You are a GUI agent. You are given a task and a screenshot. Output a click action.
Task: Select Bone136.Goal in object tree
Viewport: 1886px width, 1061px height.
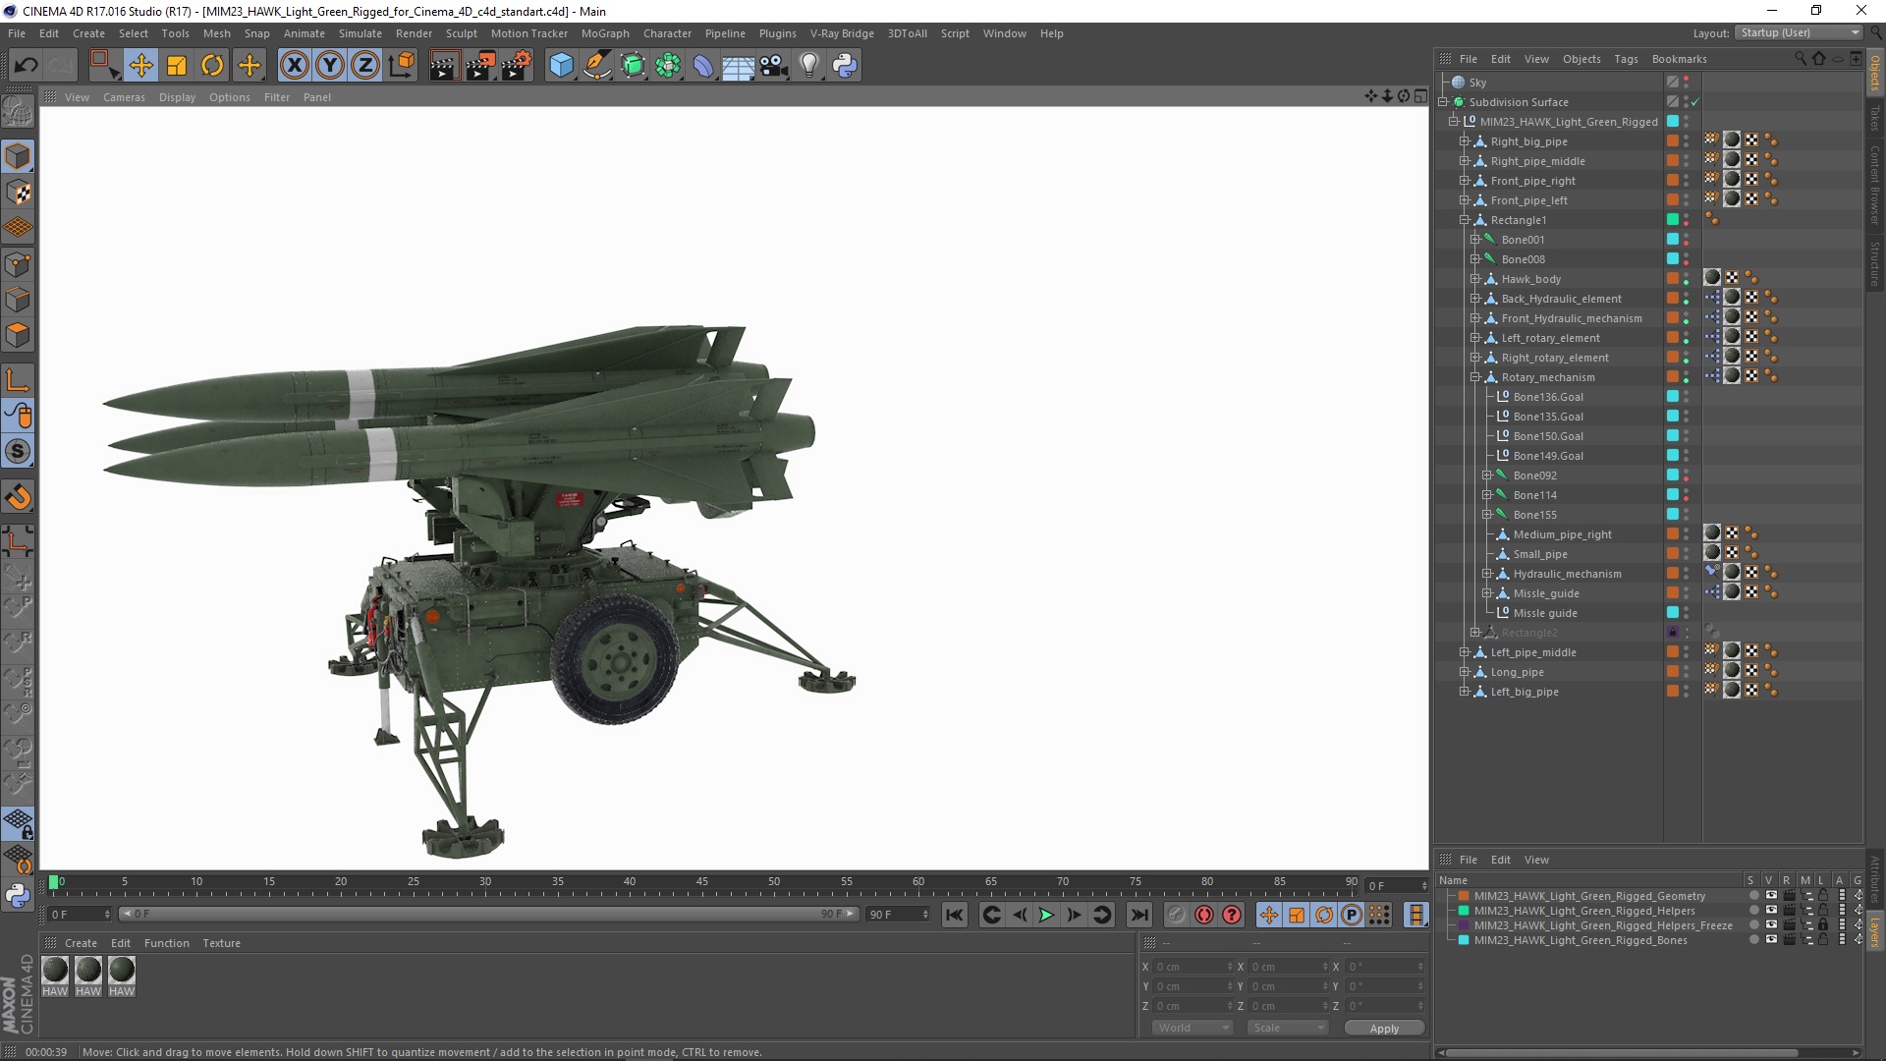(1547, 397)
